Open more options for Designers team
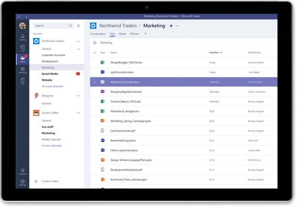This screenshot has height=209, width=297. point(78,96)
